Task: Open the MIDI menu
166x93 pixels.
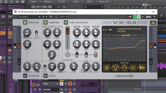Action: [x=89, y=2]
